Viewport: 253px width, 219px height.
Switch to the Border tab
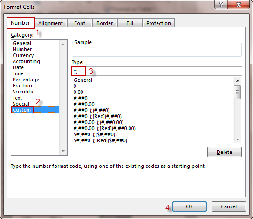coord(104,23)
